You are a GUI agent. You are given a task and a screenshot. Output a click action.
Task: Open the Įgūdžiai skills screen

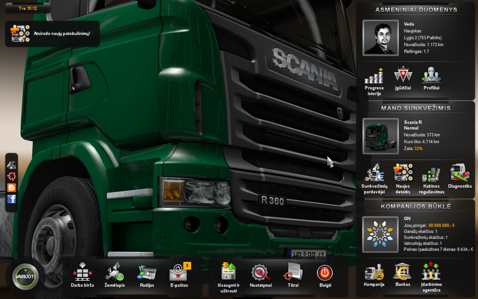[x=403, y=79]
